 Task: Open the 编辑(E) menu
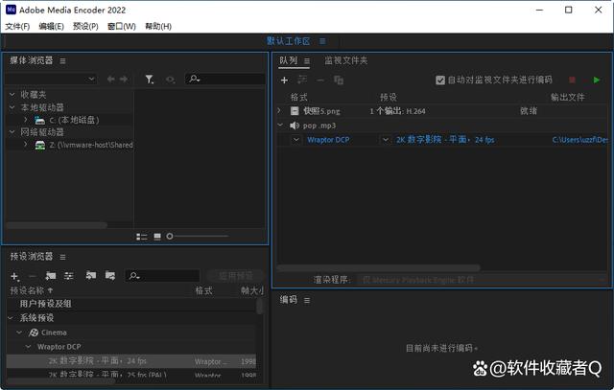pyautogui.click(x=51, y=26)
